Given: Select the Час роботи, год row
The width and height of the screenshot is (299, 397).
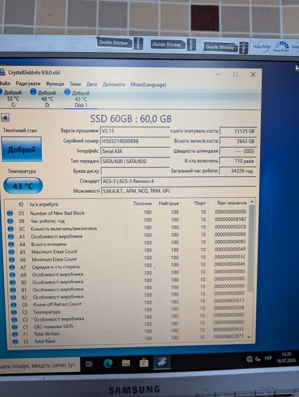Looking at the screenshot, I should pos(127,220).
